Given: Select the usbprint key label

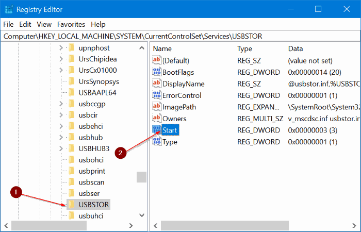Looking at the screenshot, I should (x=92, y=171).
